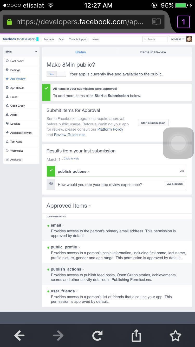Open the browser tabs counter
The image size is (195, 347).
[x=183, y=22]
